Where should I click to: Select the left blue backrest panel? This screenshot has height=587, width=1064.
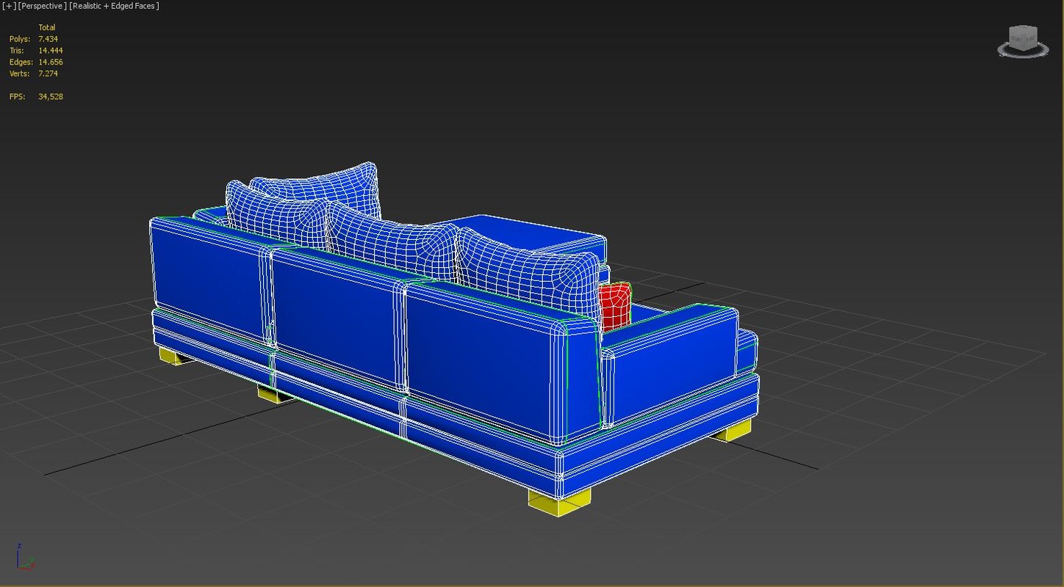pyautogui.click(x=207, y=279)
